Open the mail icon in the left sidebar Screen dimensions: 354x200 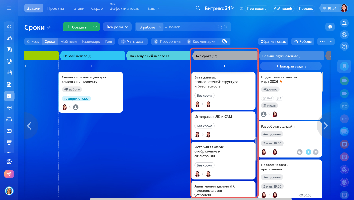tap(9, 131)
